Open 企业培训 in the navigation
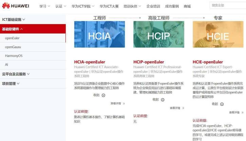The image size is (246, 141). tap(153, 6)
